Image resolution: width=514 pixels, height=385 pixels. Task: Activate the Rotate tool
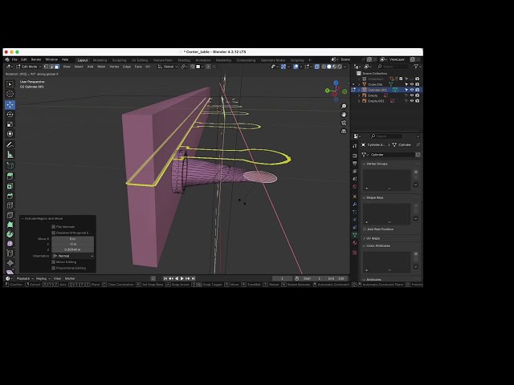point(10,114)
